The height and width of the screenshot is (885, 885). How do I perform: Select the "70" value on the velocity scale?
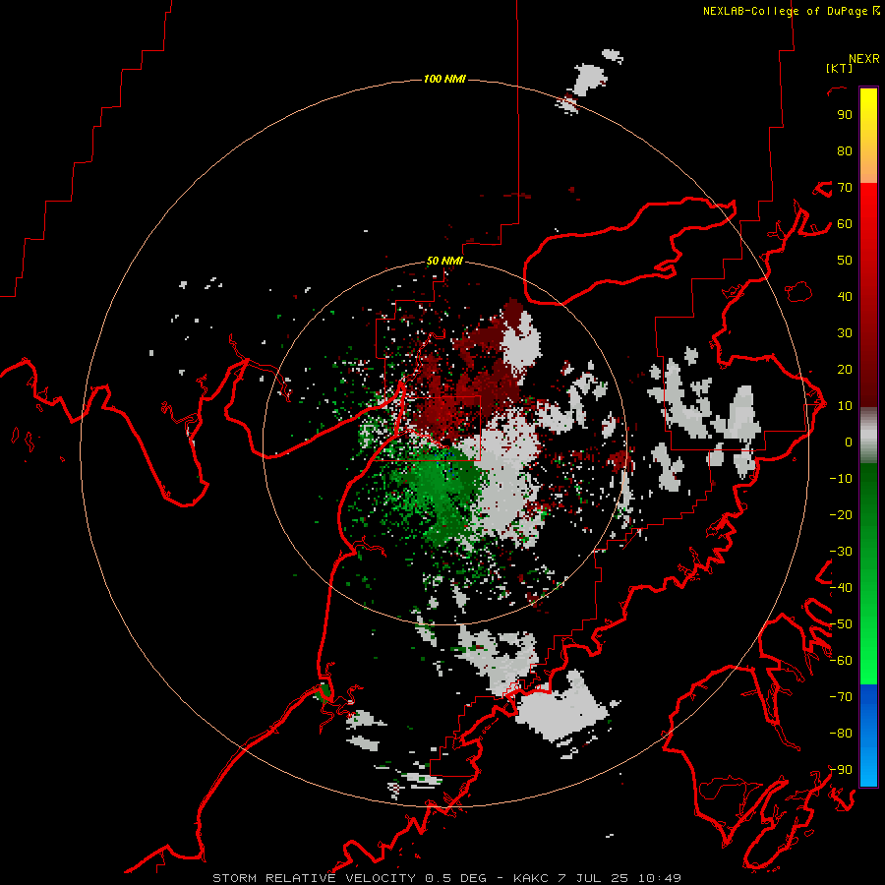coord(845,188)
